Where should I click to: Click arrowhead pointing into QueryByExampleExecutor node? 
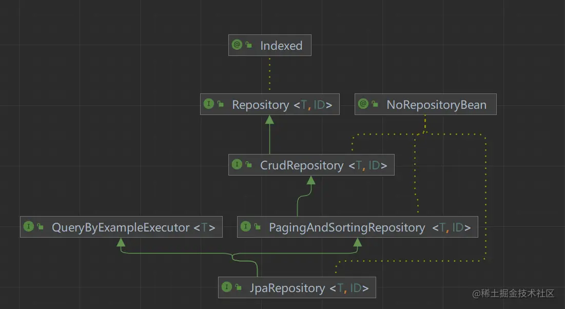coord(121,242)
